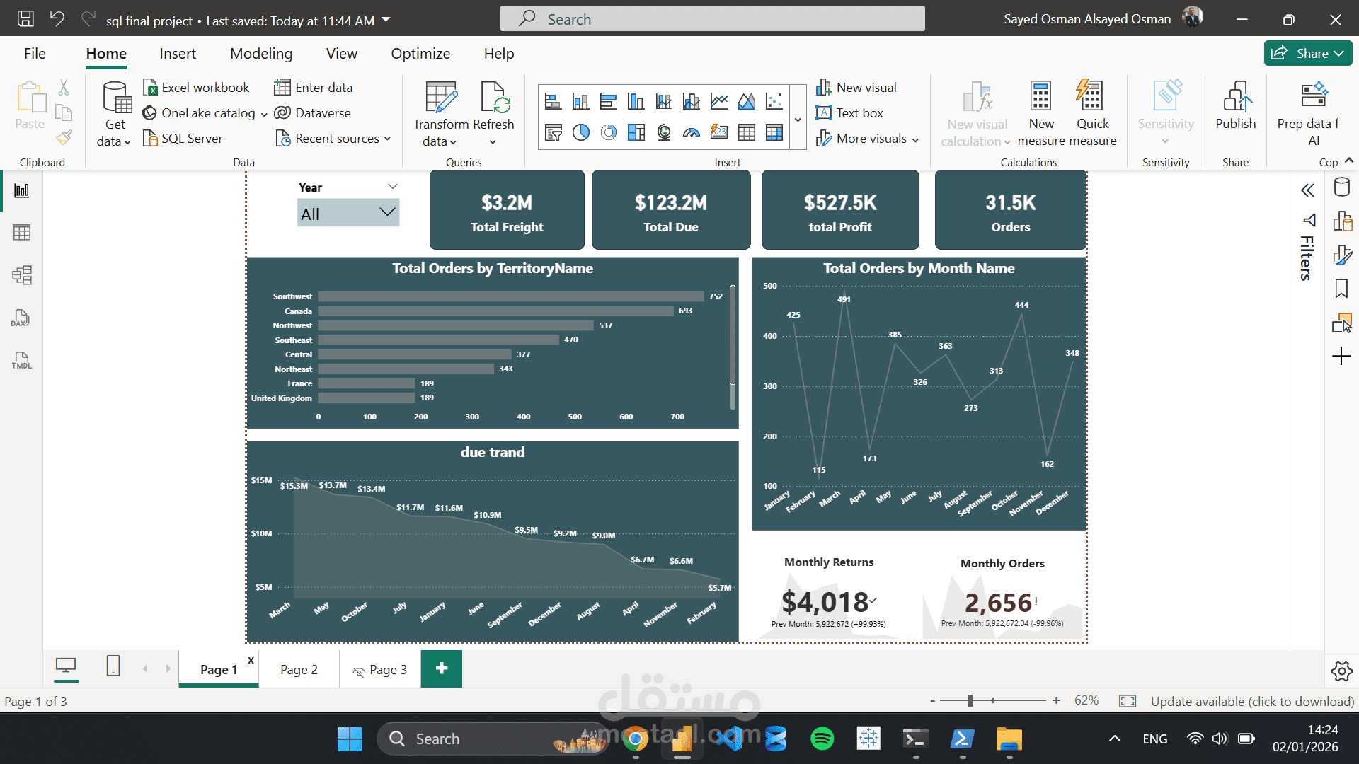Switch to Page 2 tab

[299, 670]
